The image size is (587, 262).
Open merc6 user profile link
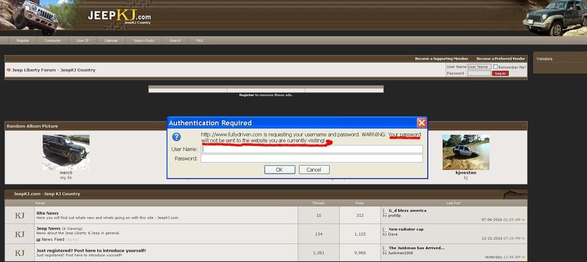click(x=66, y=173)
